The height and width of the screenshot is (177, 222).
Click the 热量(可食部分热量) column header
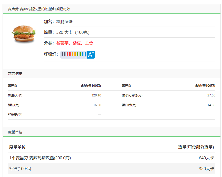(196, 147)
